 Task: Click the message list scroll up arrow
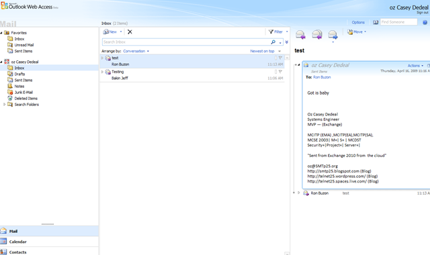click(287, 58)
